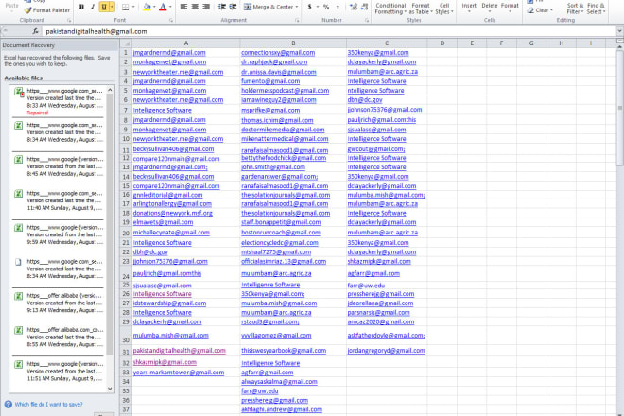Apply Percent Style number format
The image size is (624, 416).
click(x=326, y=7)
